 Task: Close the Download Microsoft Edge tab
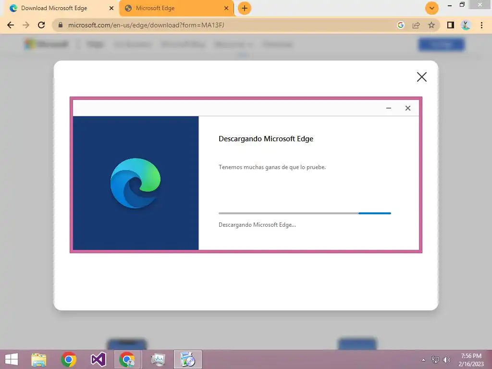click(111, 8)
